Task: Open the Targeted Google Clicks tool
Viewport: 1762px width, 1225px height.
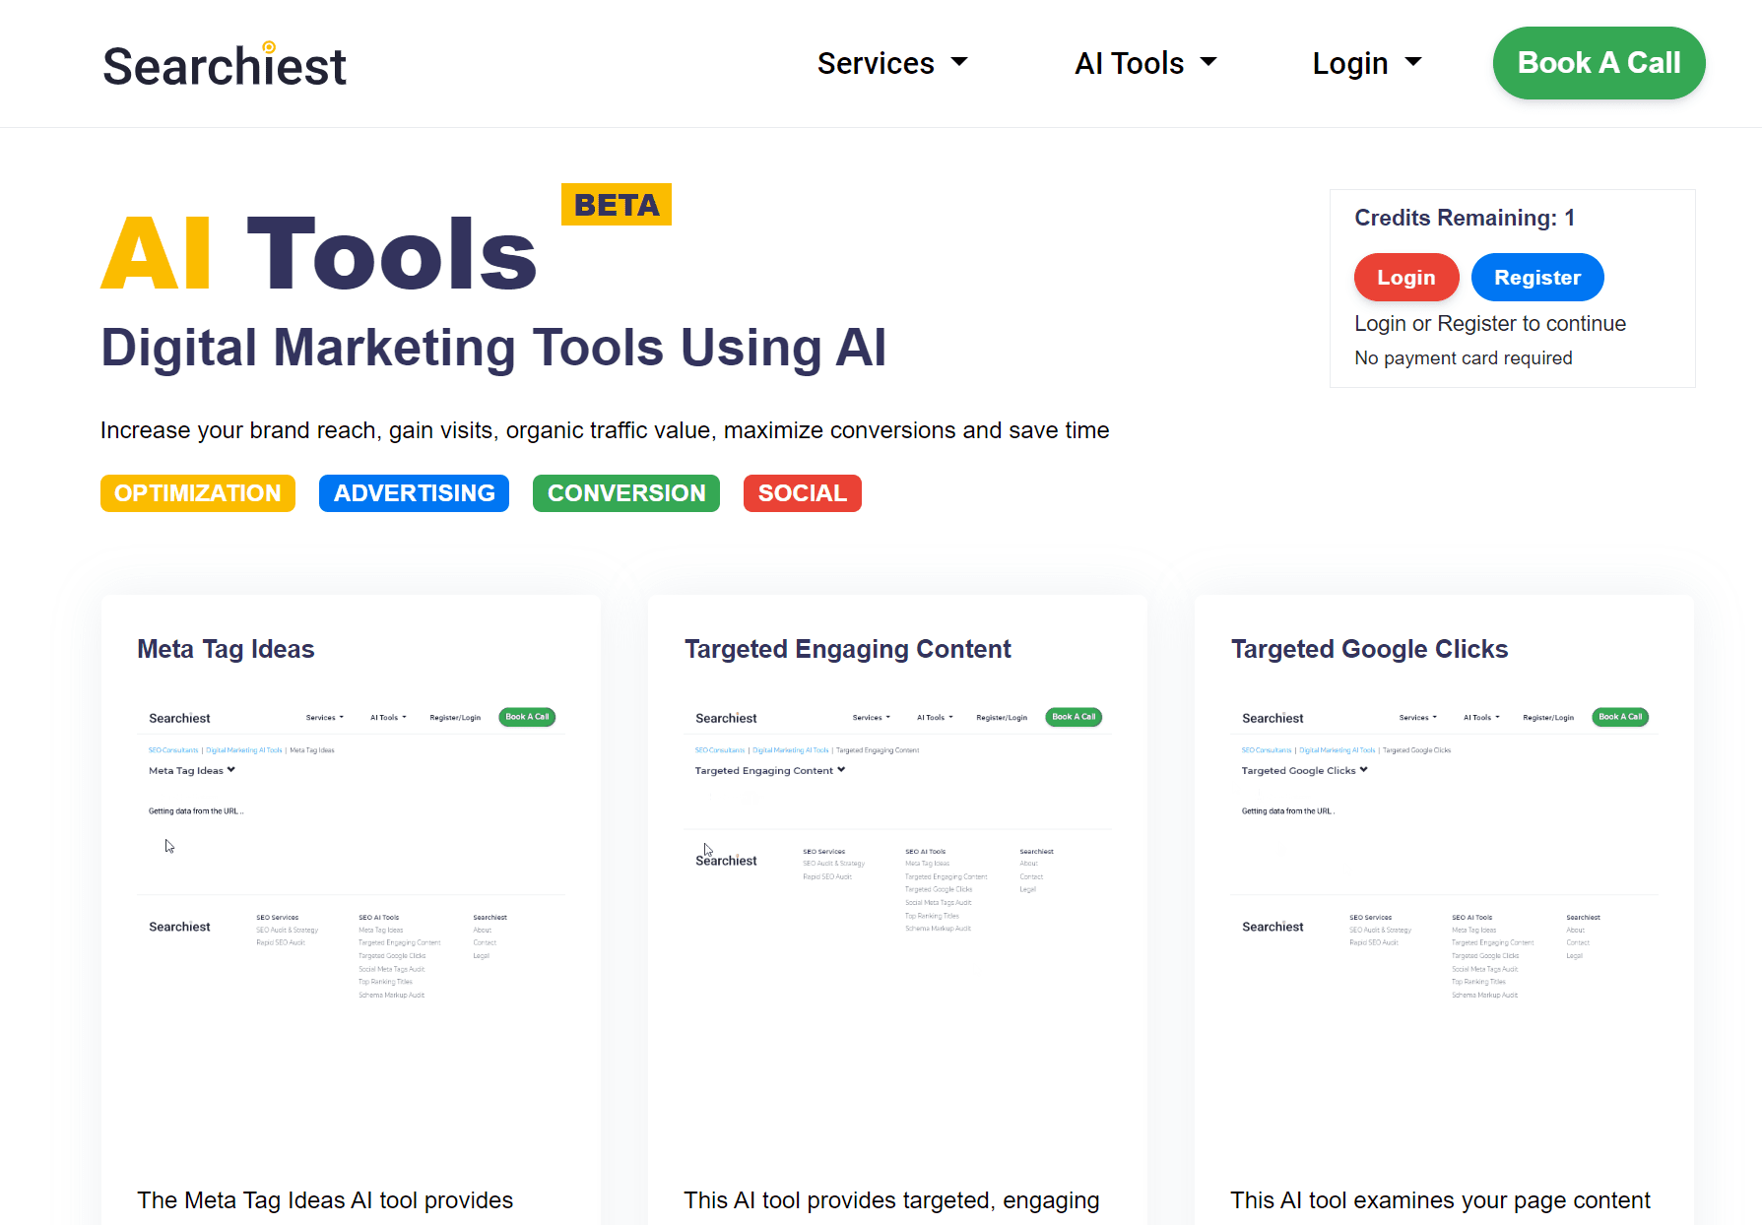Action: pyautogui.click(x=1369, y=649)
